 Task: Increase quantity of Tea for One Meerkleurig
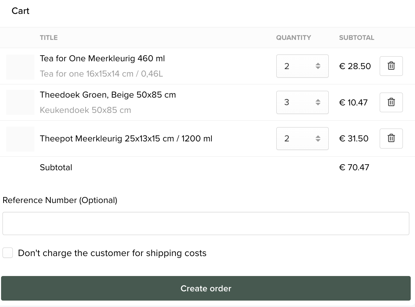click(318, 64)
